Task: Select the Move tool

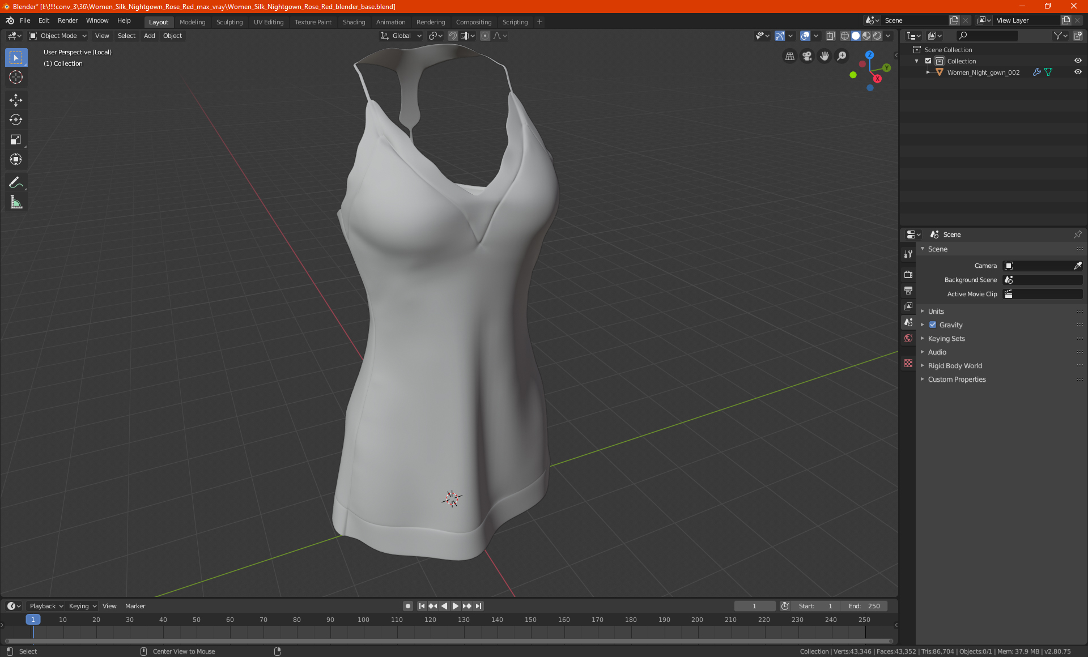Action: pos(16,100)
